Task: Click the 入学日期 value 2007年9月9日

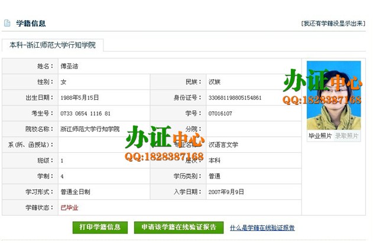Action: pyautogui.click(x=227, y=192)
